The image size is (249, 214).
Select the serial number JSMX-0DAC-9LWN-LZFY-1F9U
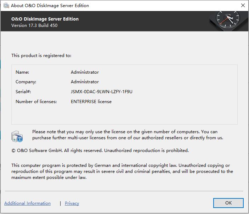(101, 92)
